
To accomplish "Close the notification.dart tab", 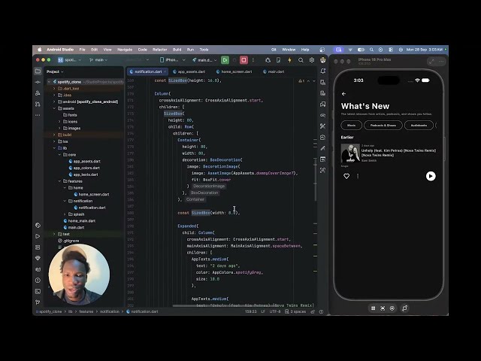I will (x=165, y=72).
